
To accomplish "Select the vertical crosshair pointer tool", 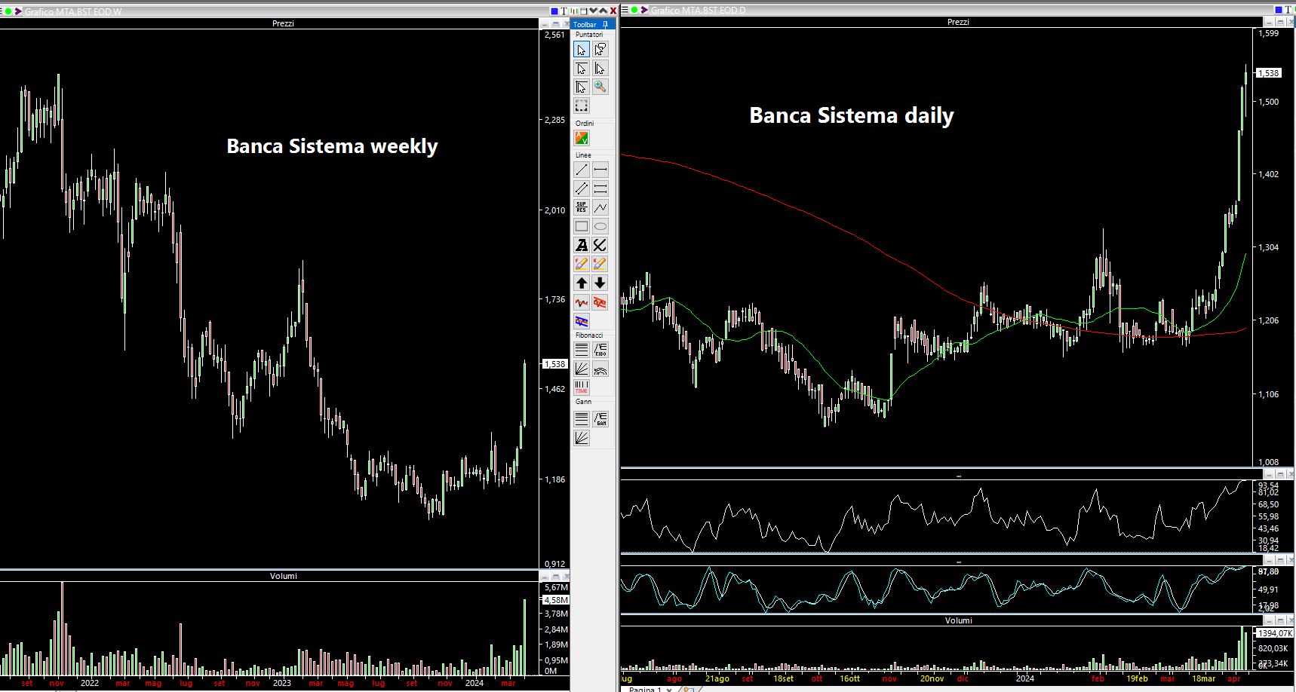I will coord(600,69).
